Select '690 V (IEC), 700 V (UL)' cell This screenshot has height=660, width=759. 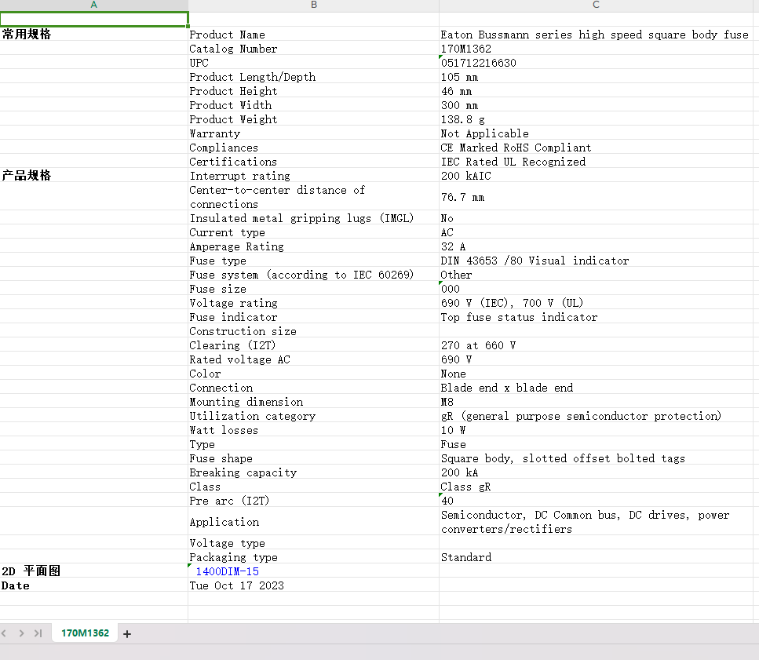596,302
